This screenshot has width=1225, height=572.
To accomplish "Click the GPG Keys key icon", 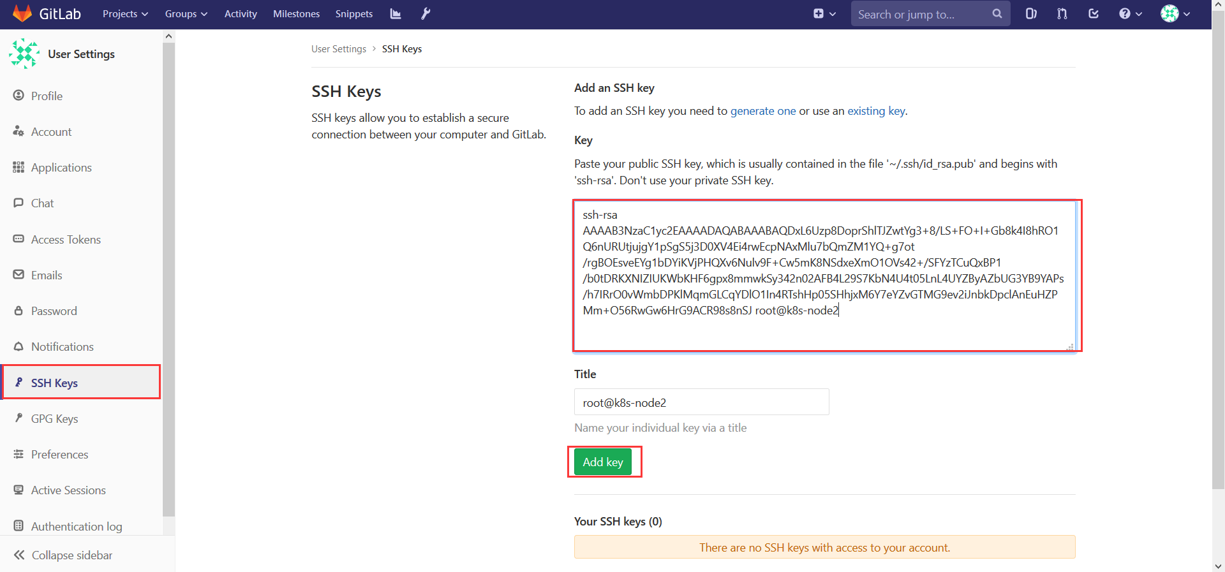I will click(x=19, y=418).
